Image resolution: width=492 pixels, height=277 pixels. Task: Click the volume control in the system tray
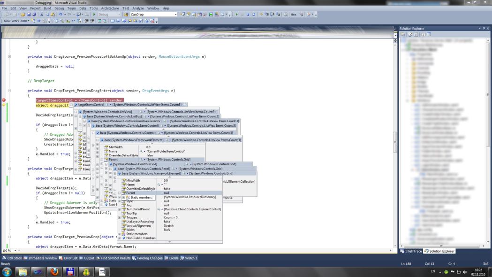pos(465,272)
